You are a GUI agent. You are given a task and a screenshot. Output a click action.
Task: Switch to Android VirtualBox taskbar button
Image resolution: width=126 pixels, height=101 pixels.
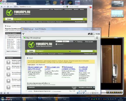[x=29, y=99]
